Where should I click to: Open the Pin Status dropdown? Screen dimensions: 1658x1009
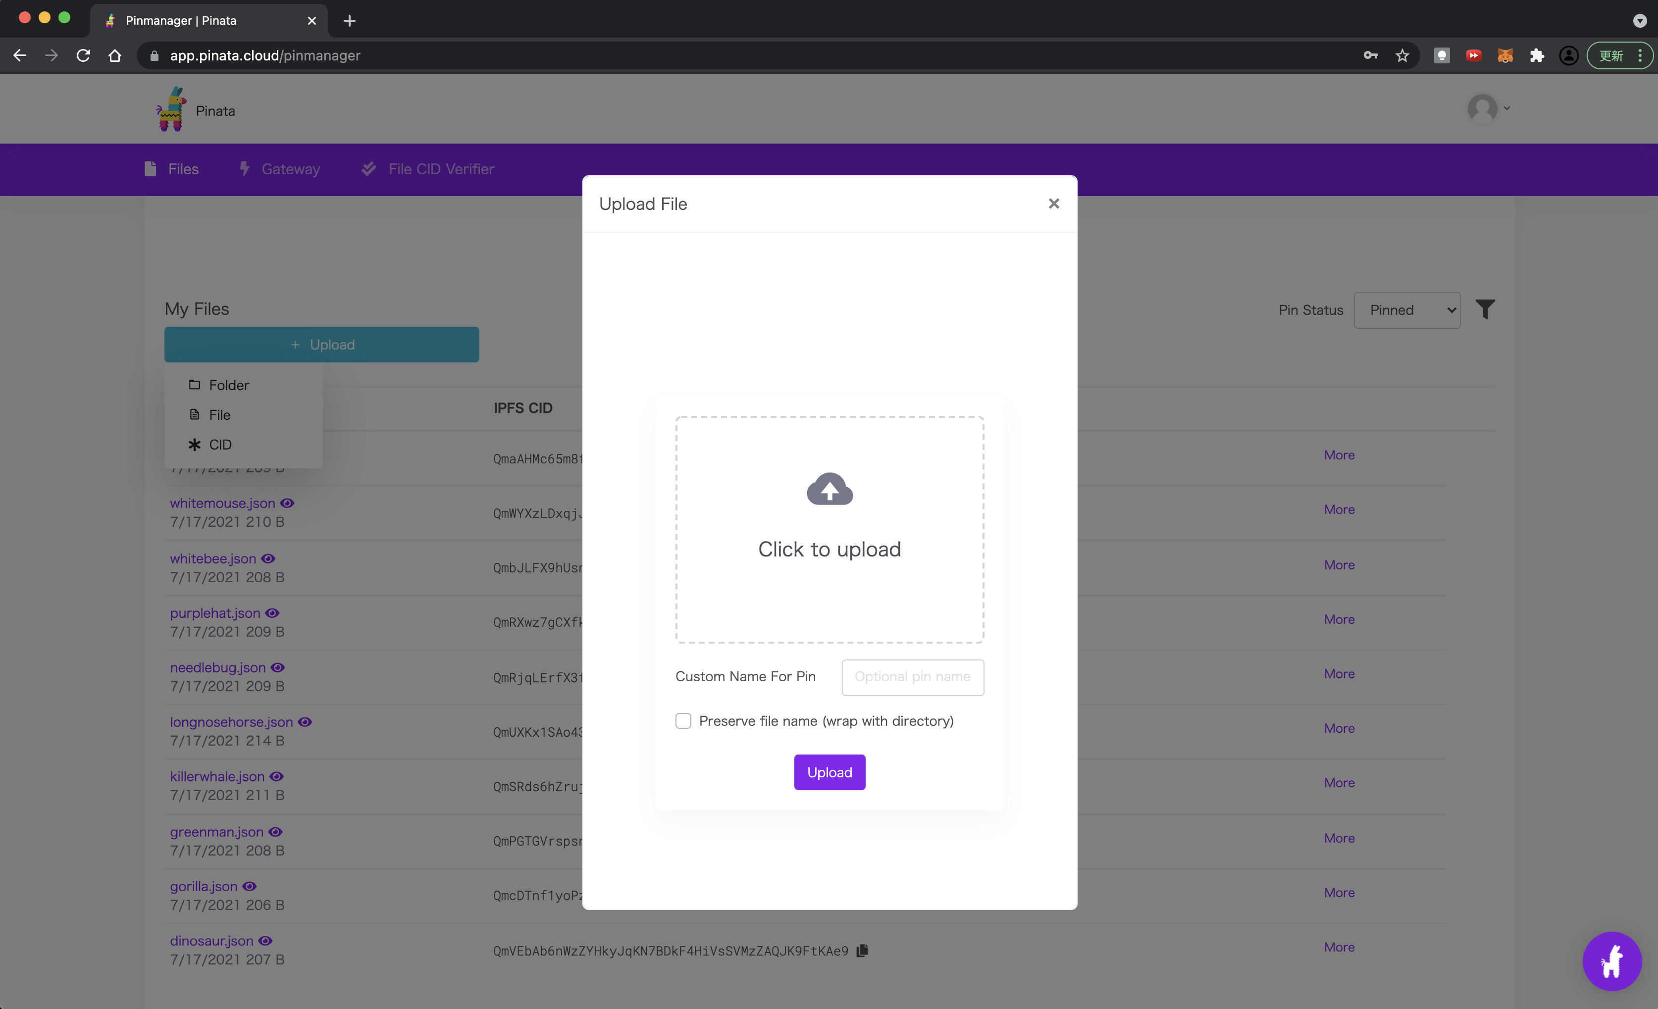pyautogui.click(x=1407, y=310)
